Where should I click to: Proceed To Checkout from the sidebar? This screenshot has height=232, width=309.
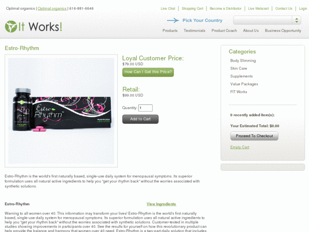pyautogui.click(x=254, y=136)
